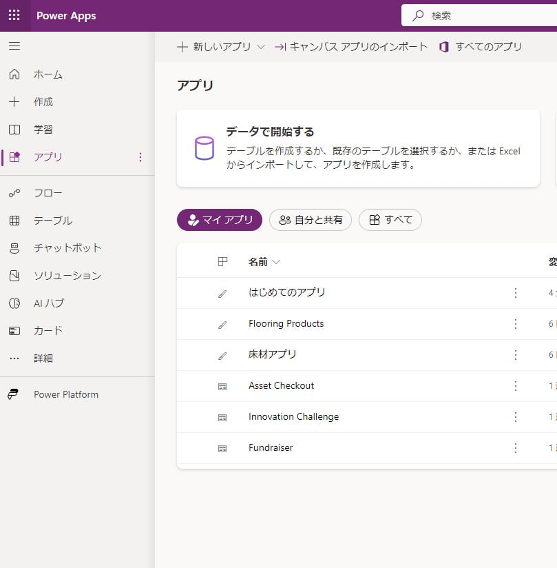
Task: Click the model-driven app icon beside Asset Checkout
Action: [x=222, y=387]
